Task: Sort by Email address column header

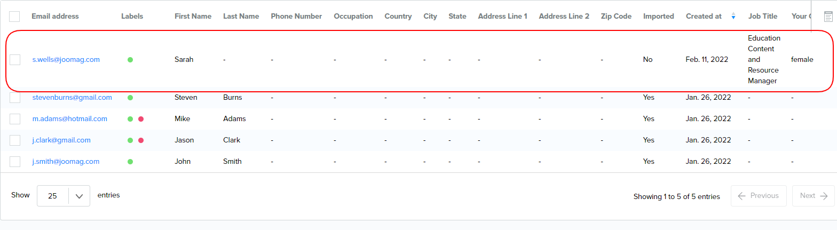Action: [x=55, y=17]
